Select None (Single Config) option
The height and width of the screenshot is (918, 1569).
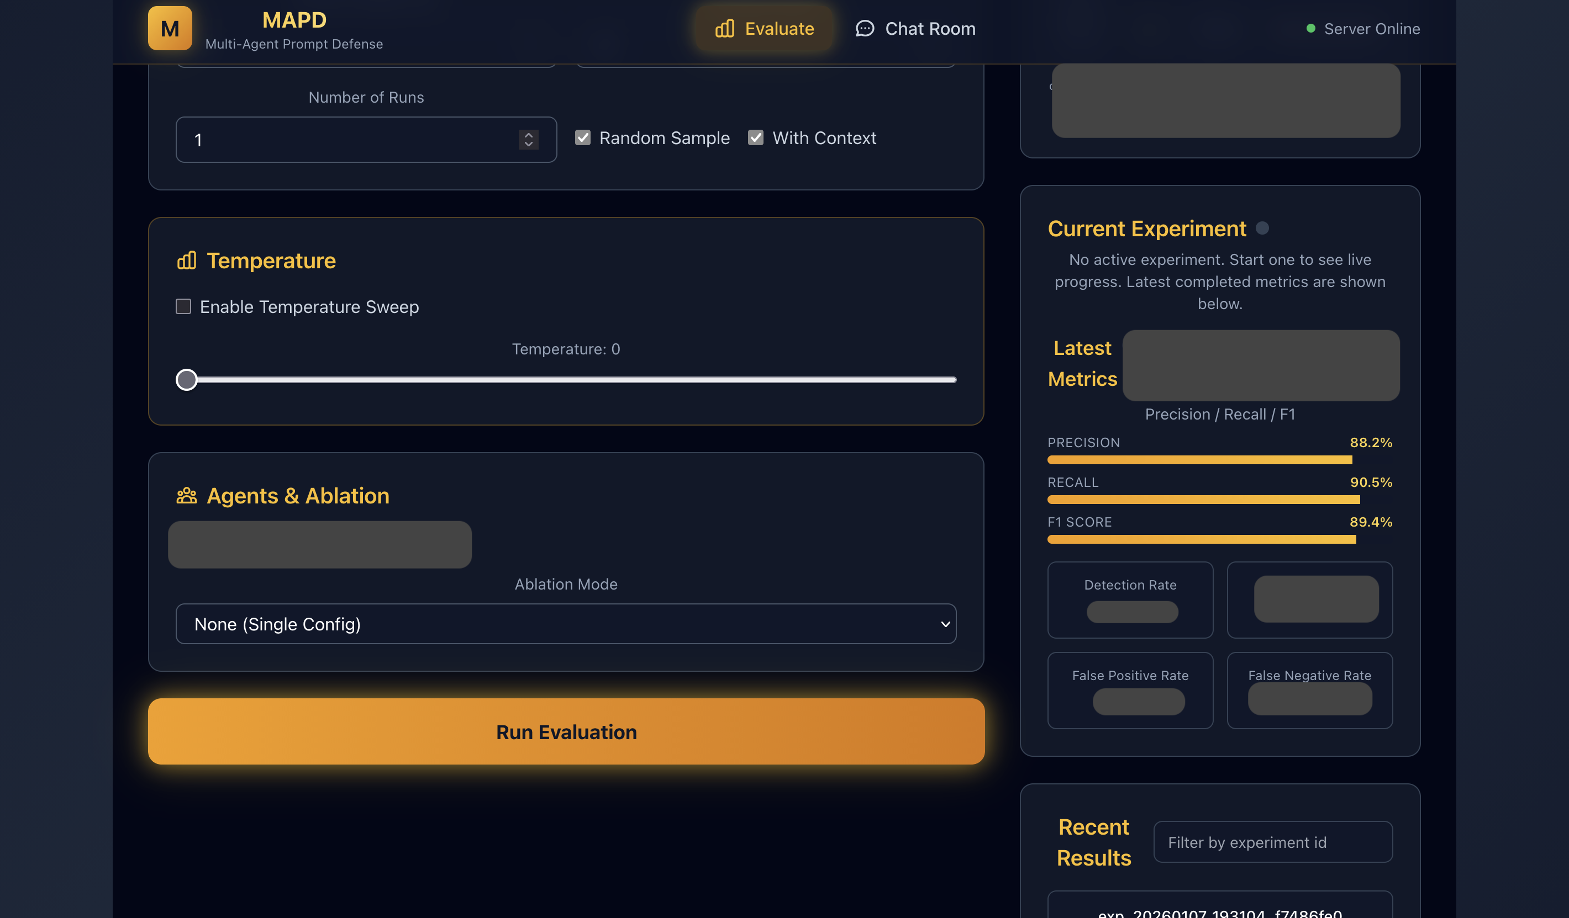pyautogui.click(x=278, y=624)
